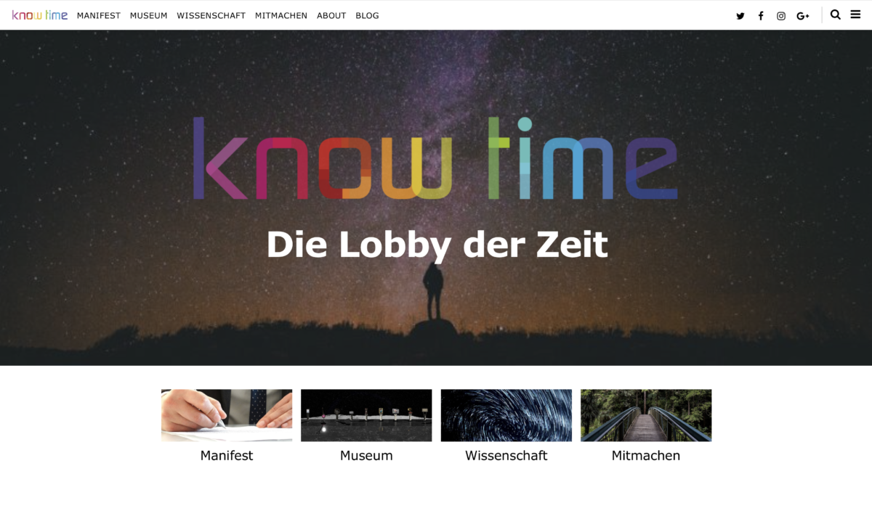Open the search magnifier icon
Viewport: 872px width, 511px height.
click(836, 15)
